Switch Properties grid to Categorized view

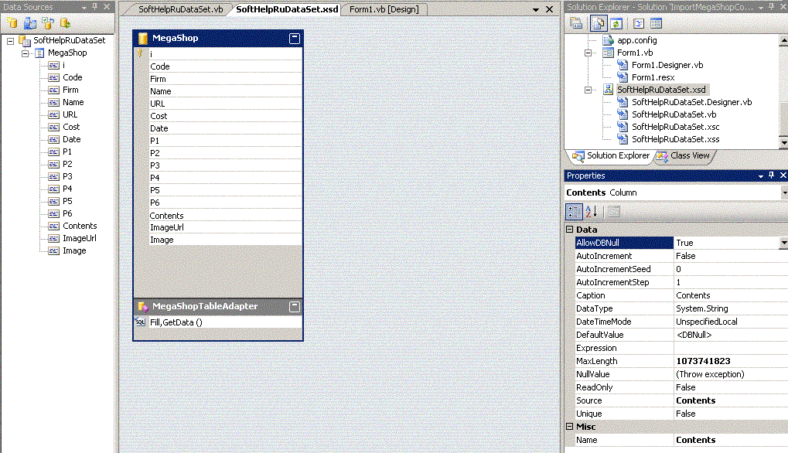[x=574, y=212]
